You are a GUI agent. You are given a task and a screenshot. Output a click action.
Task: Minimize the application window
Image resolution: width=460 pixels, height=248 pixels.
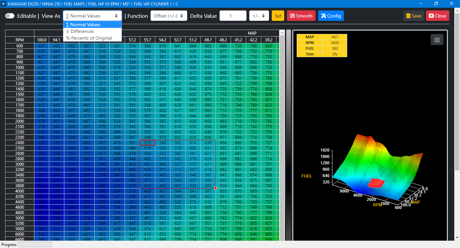[x=421, y=4]
